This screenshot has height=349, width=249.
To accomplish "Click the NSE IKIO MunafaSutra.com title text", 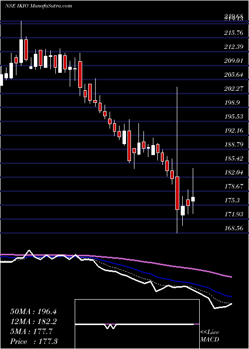I will tap(38, 6).
